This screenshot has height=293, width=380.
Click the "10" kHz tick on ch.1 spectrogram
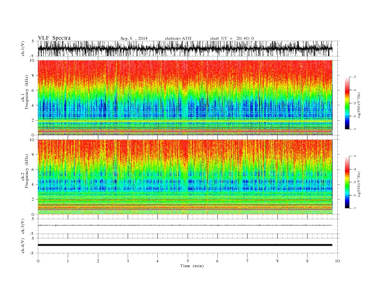(32, 60)
